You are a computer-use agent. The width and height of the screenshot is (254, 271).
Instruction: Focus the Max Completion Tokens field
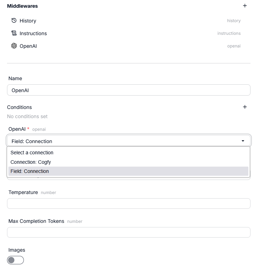coord(128,232)
